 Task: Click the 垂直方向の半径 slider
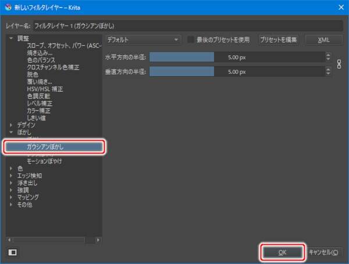point(237,72)
